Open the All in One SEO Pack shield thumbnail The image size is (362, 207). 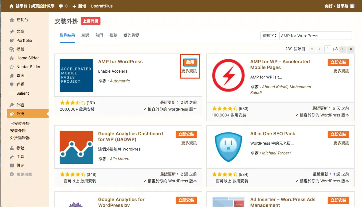pyautogui.click(x=228, y=147)
